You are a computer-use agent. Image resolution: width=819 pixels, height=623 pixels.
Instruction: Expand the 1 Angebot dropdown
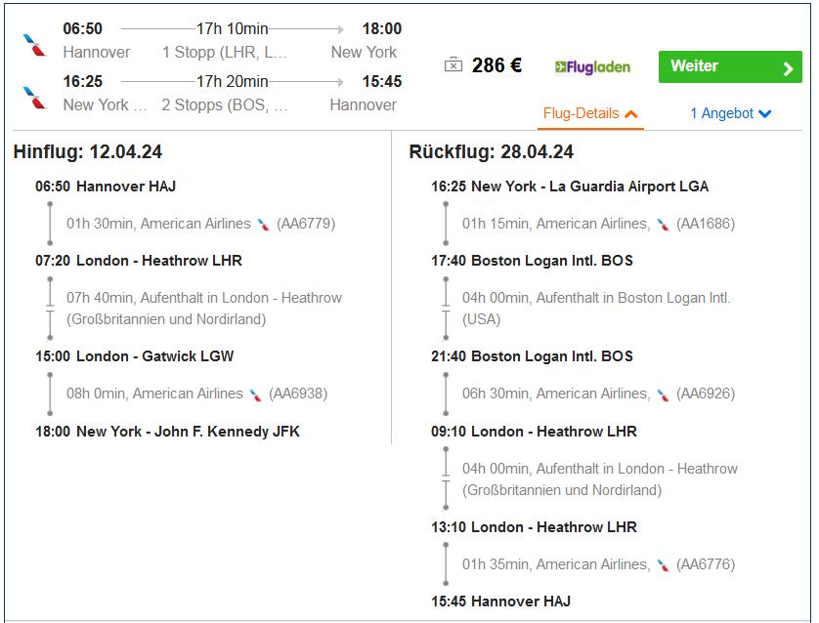731,113
